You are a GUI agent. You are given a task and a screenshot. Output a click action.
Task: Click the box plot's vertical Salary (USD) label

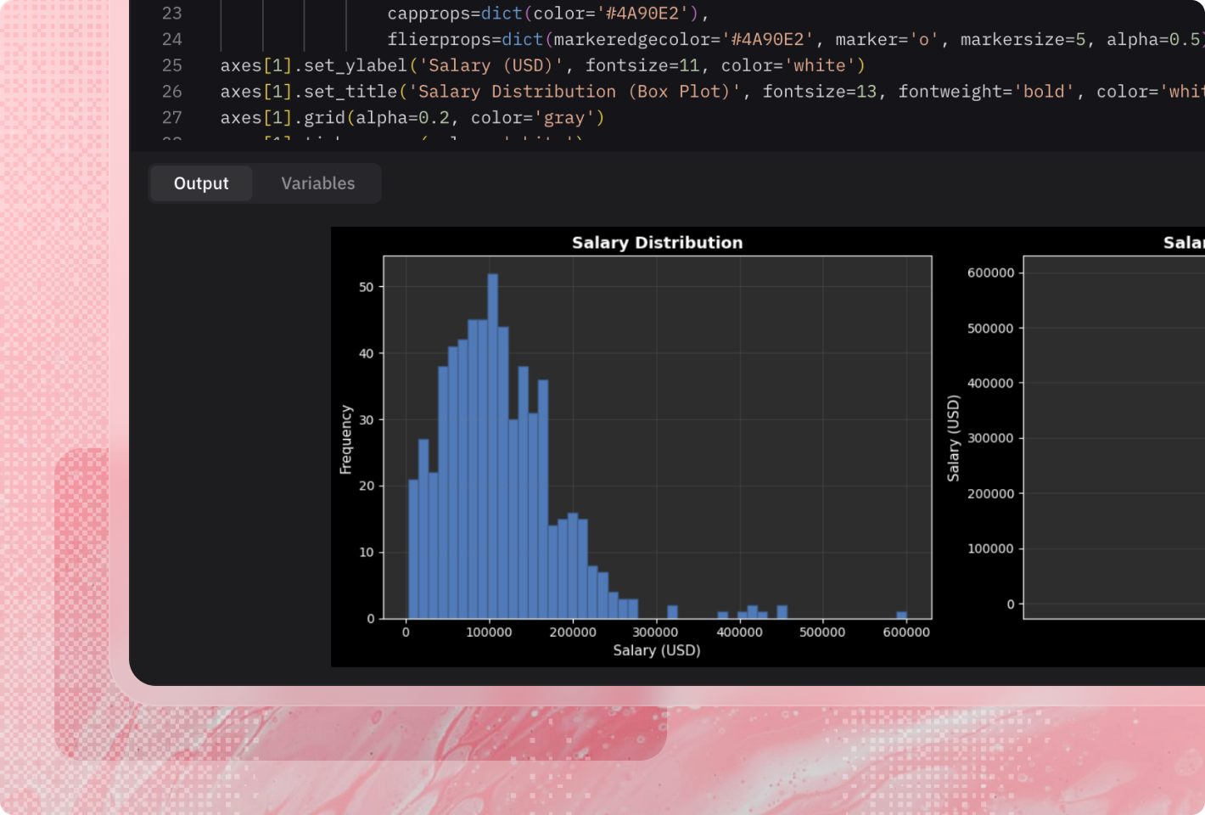click(953, 439)
